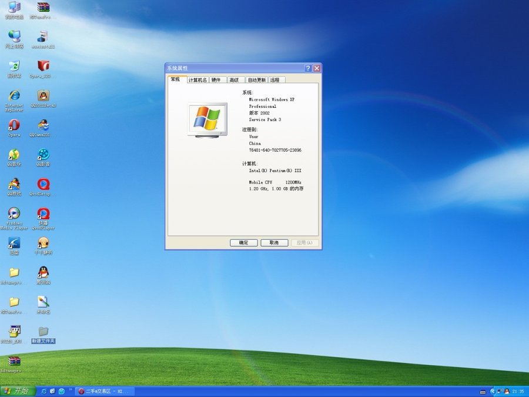529x397 pixels.
Task: Launch the Opera browser desktop shortcut
Action: 14,125
